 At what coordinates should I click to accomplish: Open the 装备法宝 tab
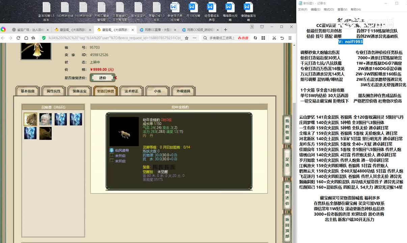pyautogui.click(x=79, y=91)
